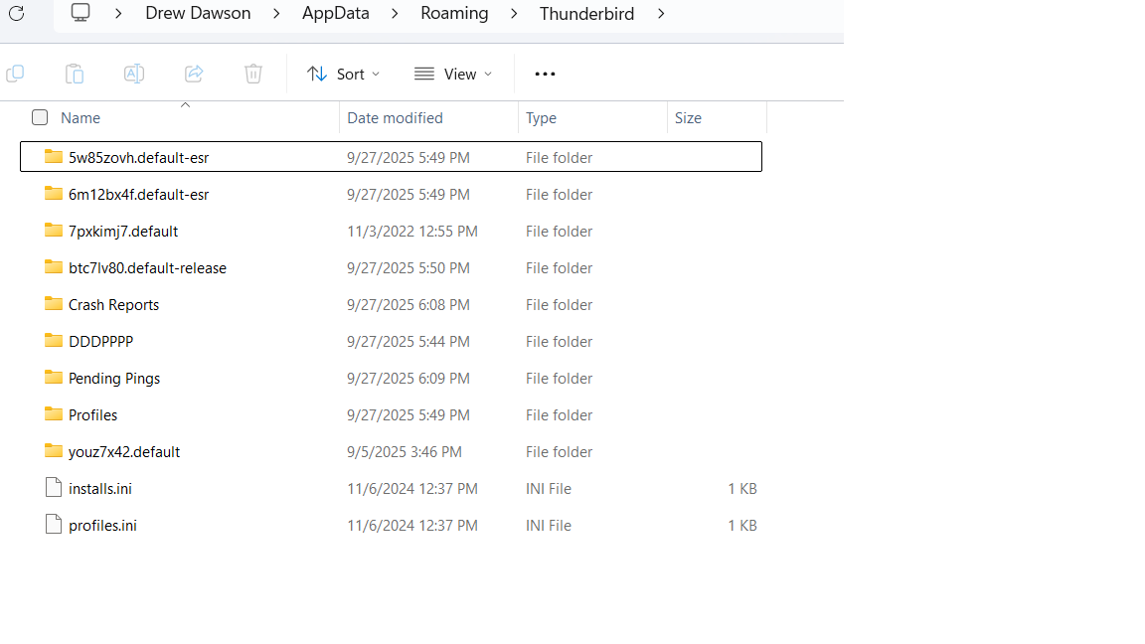
Task: Select folder btc7lv80.default-release
Action: tap(391, 268)
